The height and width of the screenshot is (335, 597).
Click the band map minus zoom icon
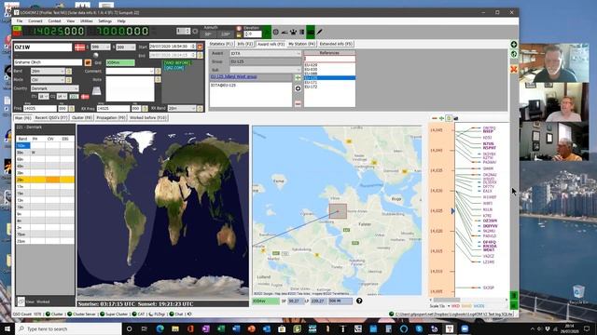click(x=435, y=118)
